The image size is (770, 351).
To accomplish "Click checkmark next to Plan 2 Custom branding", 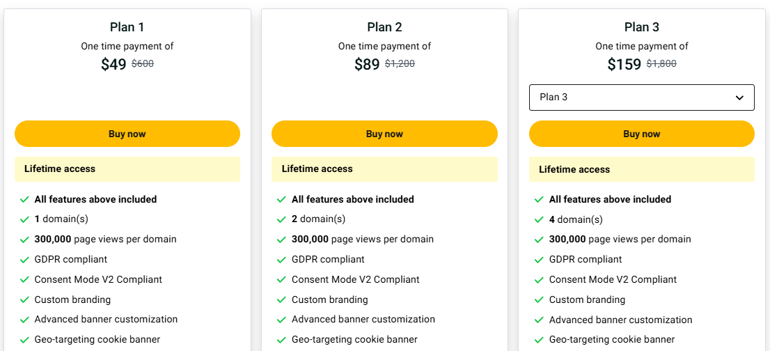I will (x=282, y=300).
